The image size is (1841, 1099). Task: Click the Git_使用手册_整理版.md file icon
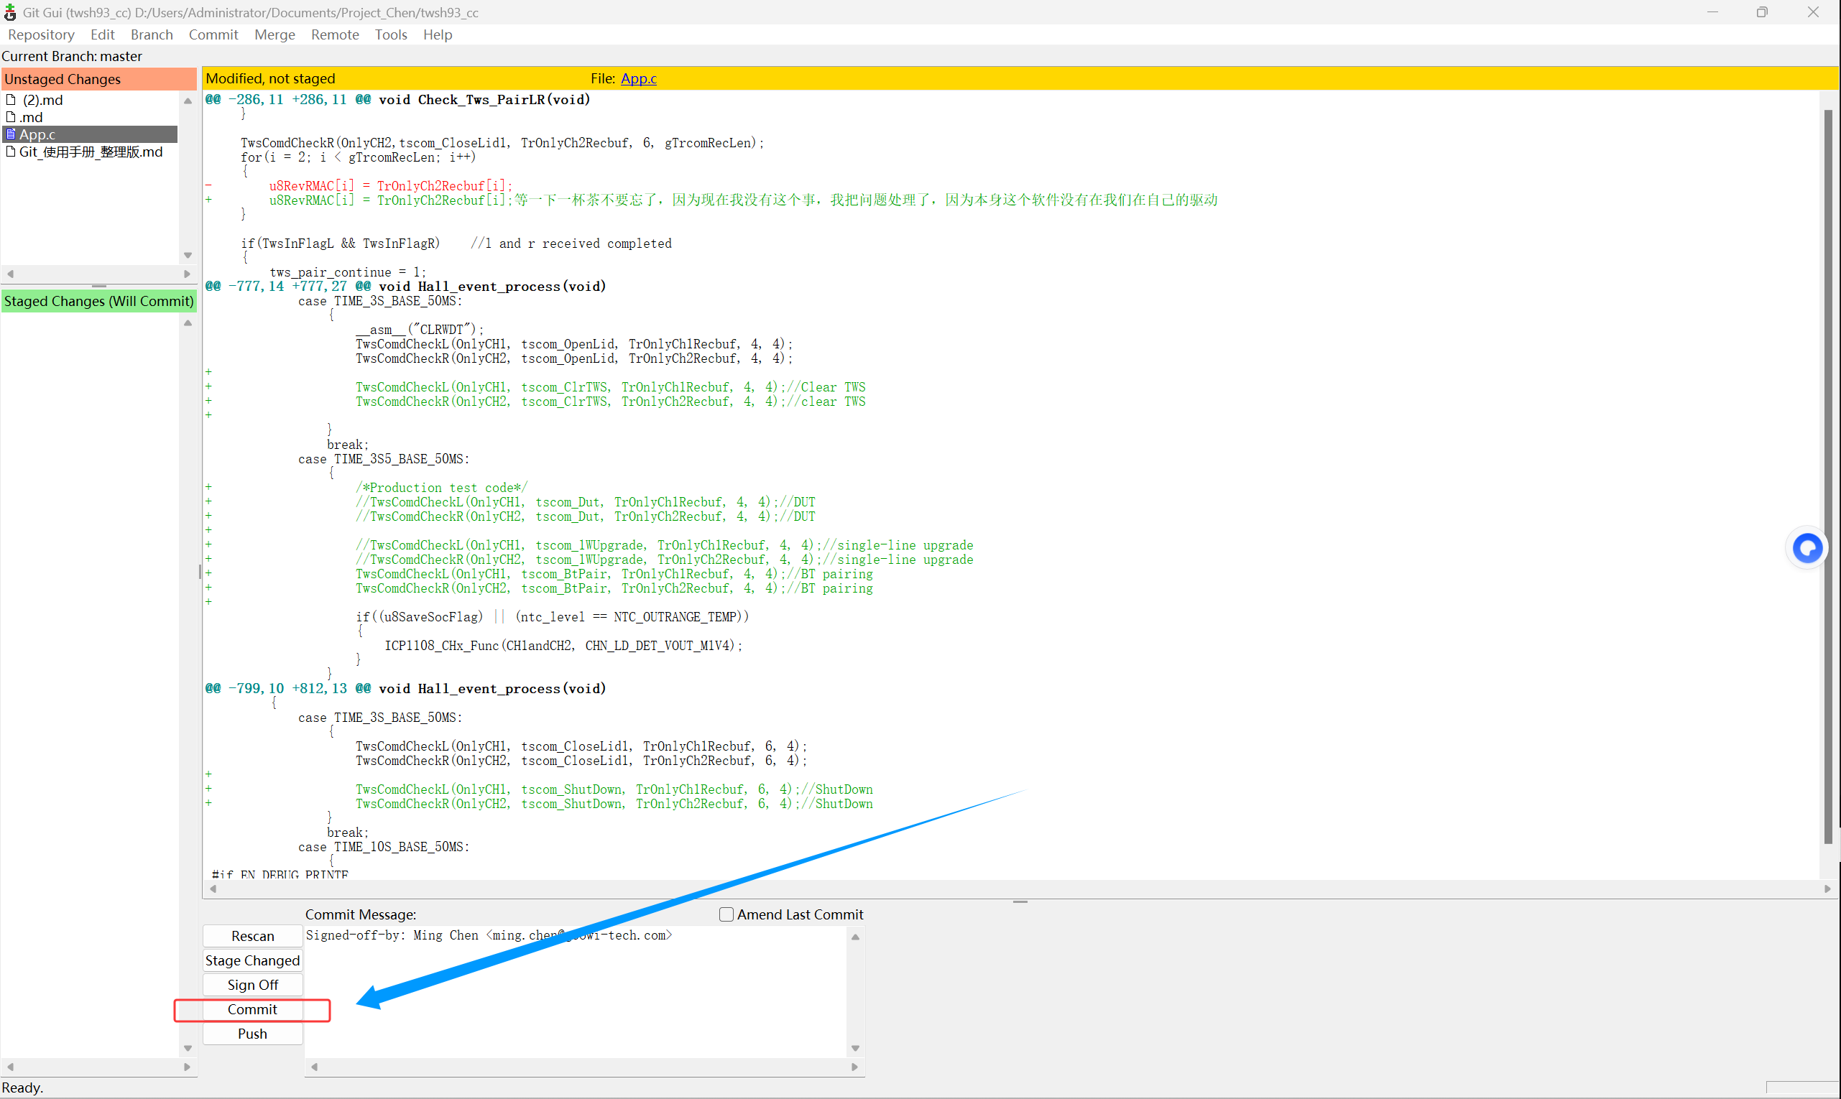[x=10, y=152]
